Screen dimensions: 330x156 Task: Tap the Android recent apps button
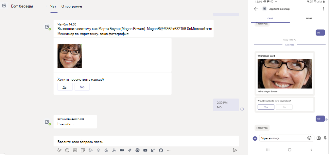tap(268, 150)
